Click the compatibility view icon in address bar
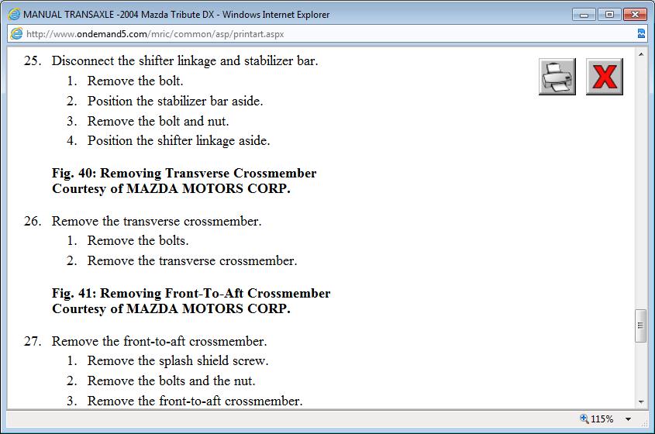 [641, 34]
